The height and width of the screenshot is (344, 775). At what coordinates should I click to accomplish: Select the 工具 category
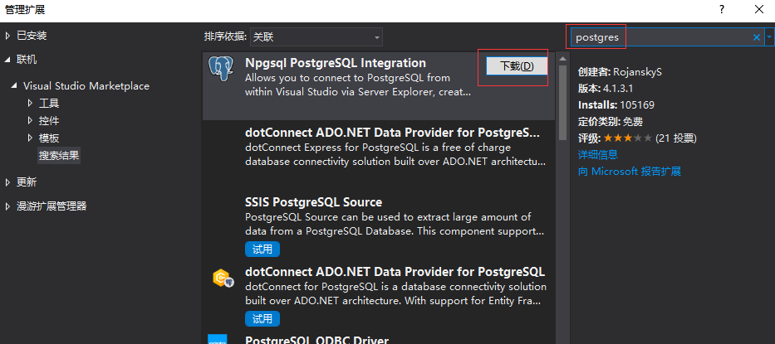(x=49, y=104)
